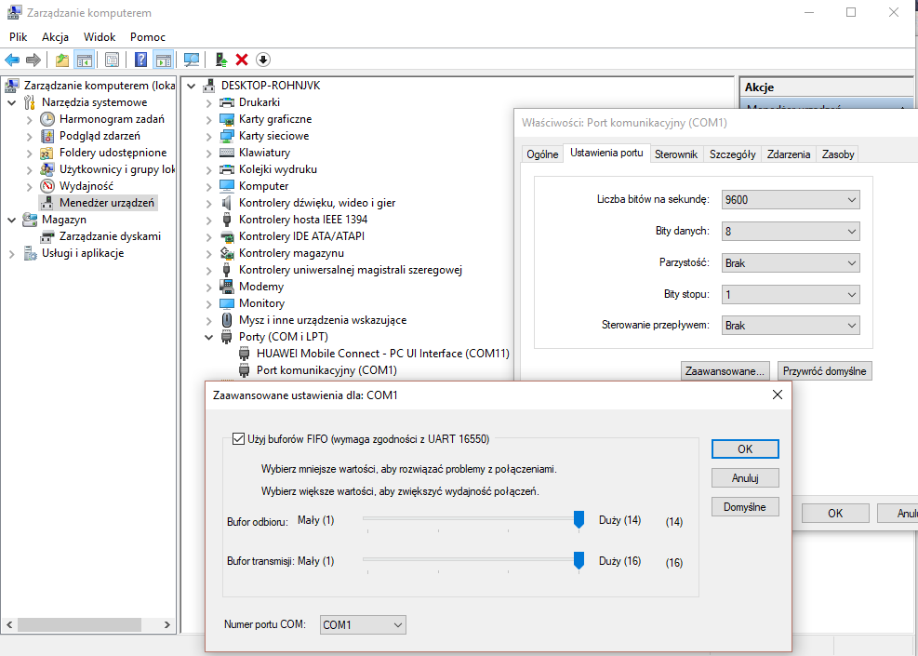
Task: Click the left pane scroll-right arrow
Action: point(166,625)
